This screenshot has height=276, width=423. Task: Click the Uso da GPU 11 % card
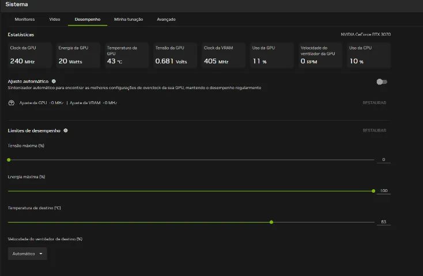[x=271, y=55]
